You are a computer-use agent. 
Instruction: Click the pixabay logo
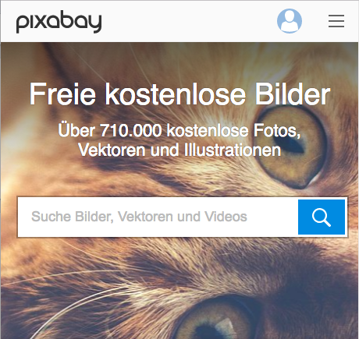59,22
